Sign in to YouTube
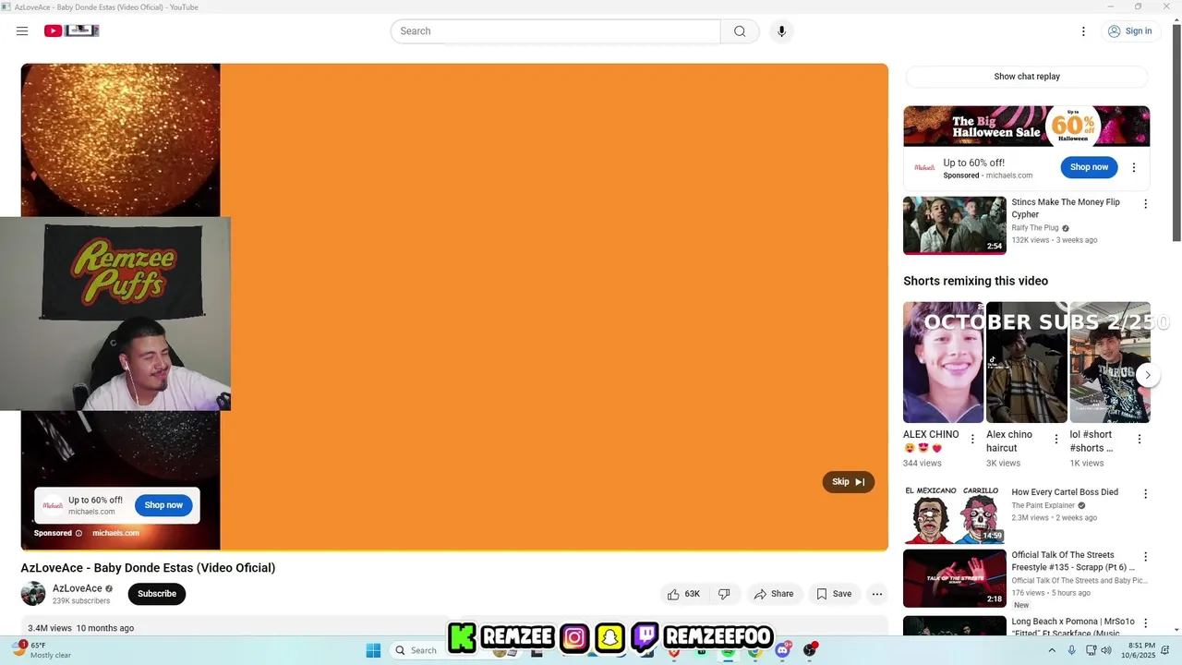This screenshot has width=1182, height=665. [1130, 31]
